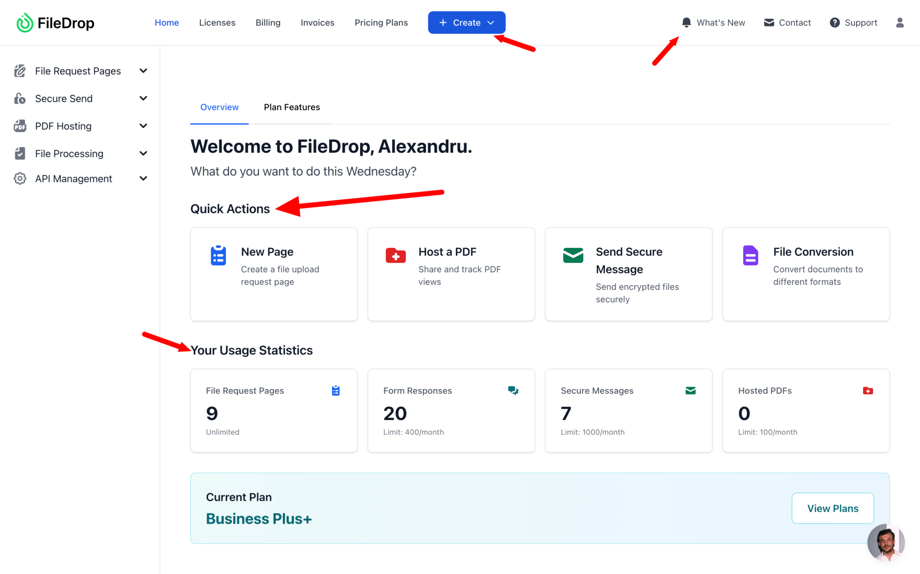
Task: Click the File Conversion document icon
Action: 750,255
